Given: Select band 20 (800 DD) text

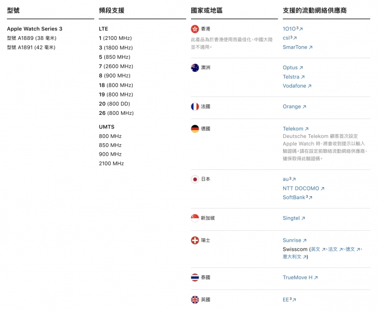Looking at the screenshot, I should coord(114,104).
